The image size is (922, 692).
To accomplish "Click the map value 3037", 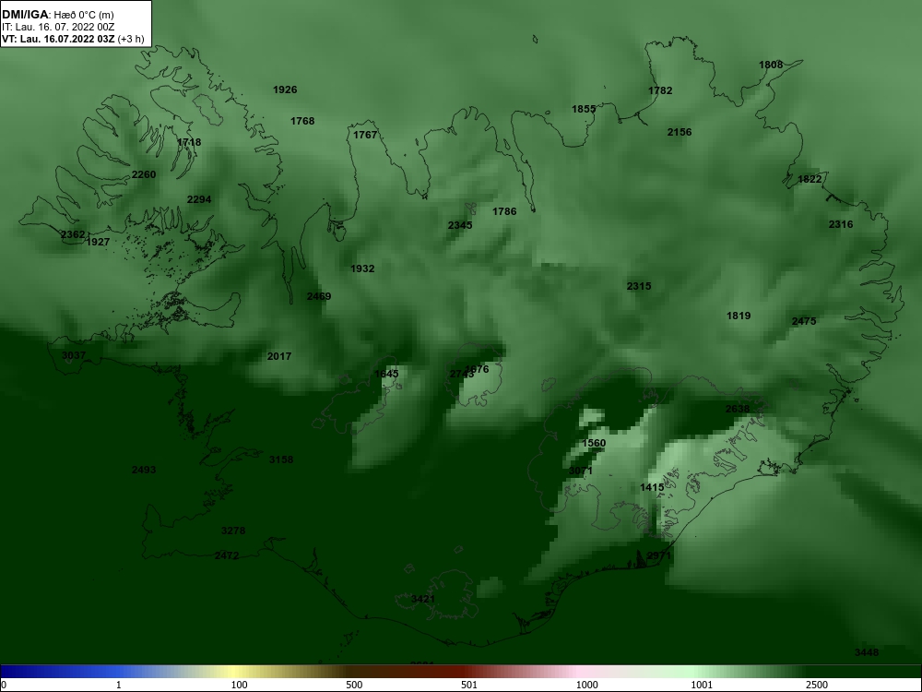I will click(x=74, y=355).
